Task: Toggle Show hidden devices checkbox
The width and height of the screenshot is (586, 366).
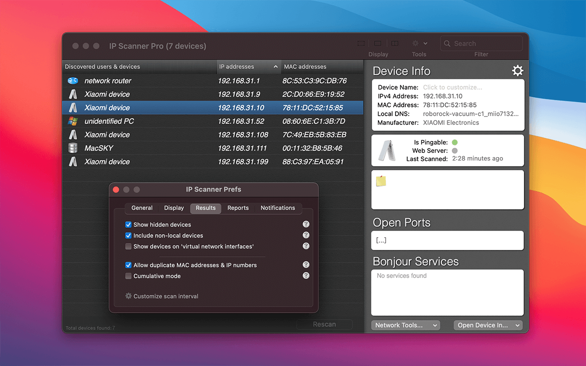Action: 128,225
